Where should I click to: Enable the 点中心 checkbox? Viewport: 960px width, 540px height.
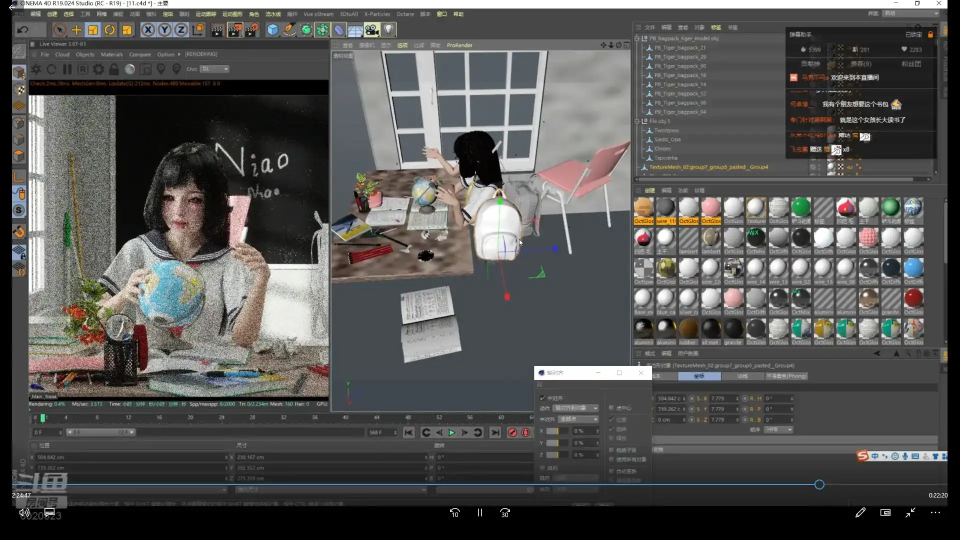click(x=611, y=408)
